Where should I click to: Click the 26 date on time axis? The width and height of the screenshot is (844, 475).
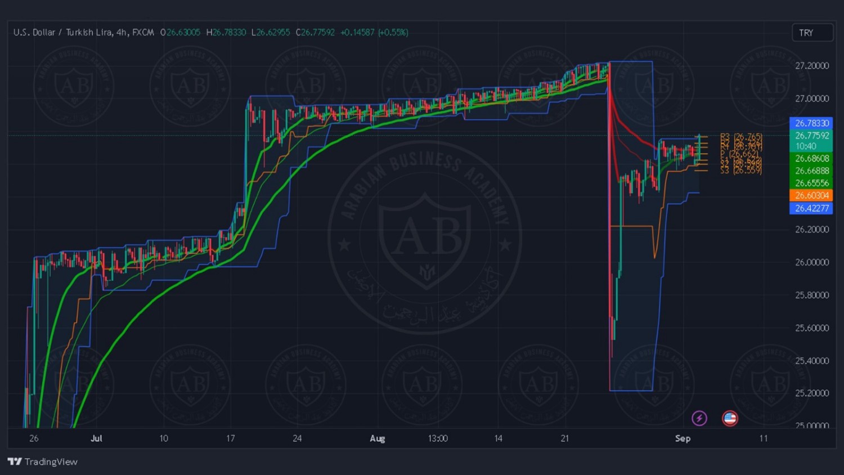coord(34,438)
